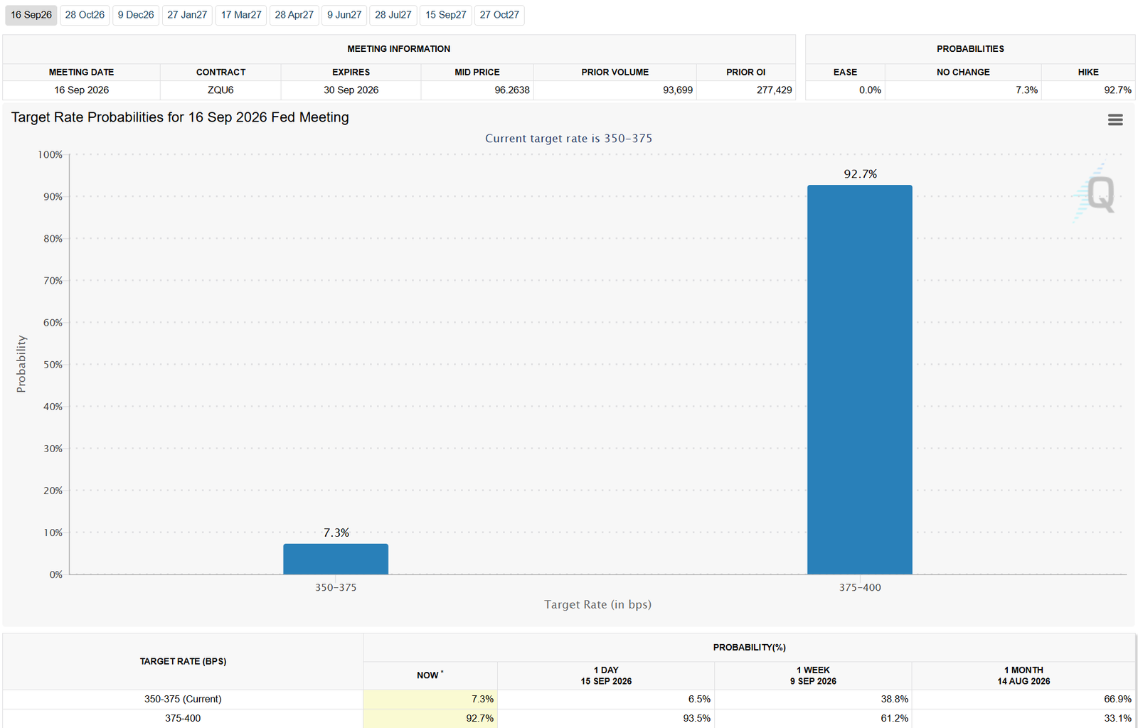Click the expiry date 30 Sep 2026
The height and width of the screenshot is (728, 1138).
point(351,90)
